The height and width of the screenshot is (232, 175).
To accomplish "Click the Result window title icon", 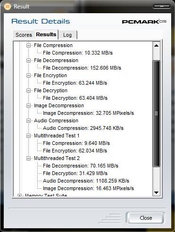I will (x=8, y=7).
